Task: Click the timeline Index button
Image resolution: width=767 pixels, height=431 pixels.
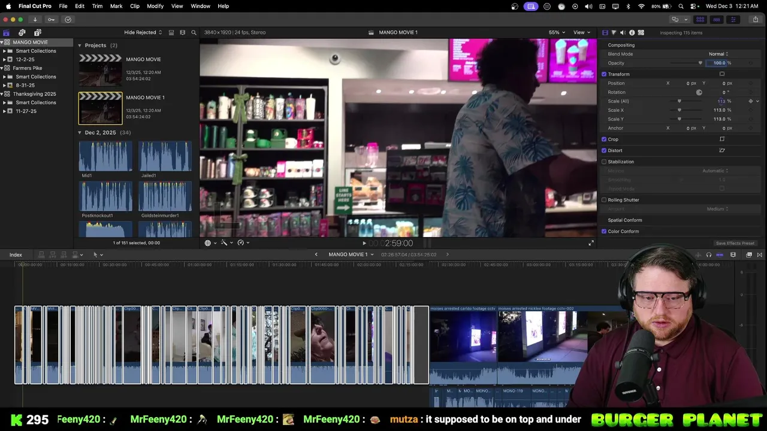Action: pyautogui.click(x=16, y=255)
